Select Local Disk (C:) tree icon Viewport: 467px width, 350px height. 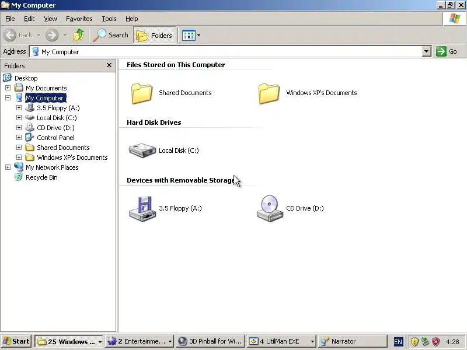30,118
